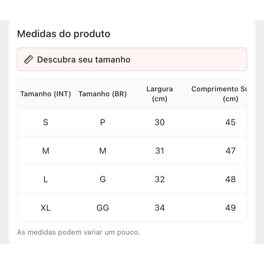Select the GG size cell
The image size is (264, 264).
(102, 208)
